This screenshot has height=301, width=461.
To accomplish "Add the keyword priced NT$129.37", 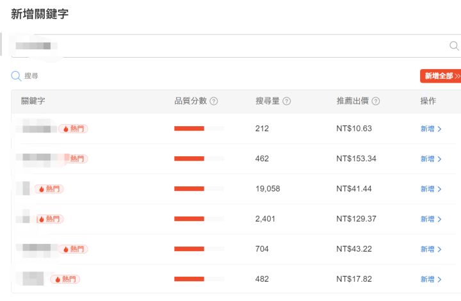I will click(431, 219).
